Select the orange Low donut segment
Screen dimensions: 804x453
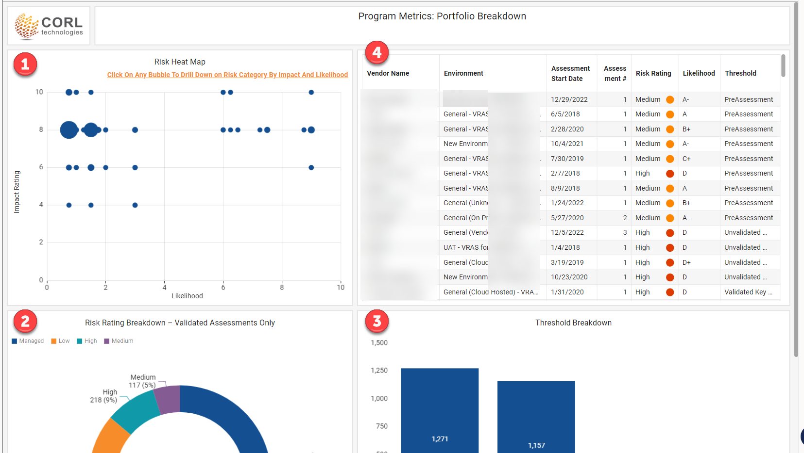pyautogui.click(x=111, y=437)
